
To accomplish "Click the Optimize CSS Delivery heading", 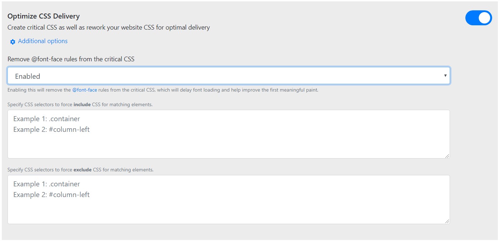I will [44, 16].
